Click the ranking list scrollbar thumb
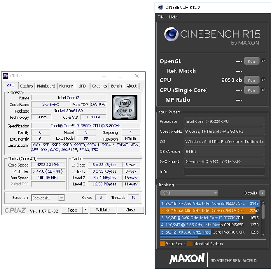Image resolution: width=271 pixels, height=270 pixels. click(263, 212)
